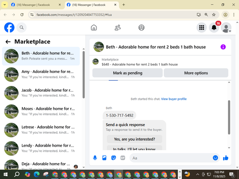
Task: Go back in browser history
Action: 5,15
